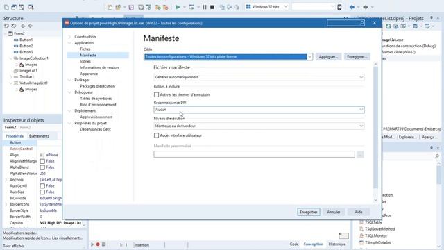Toggle AlphaBlend False checkbox in Object Inspector

pyautogui.click(x=42, y=167)
